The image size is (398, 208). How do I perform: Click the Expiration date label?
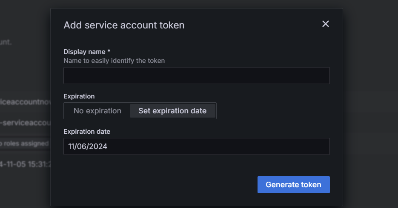(x=87, y=132)
